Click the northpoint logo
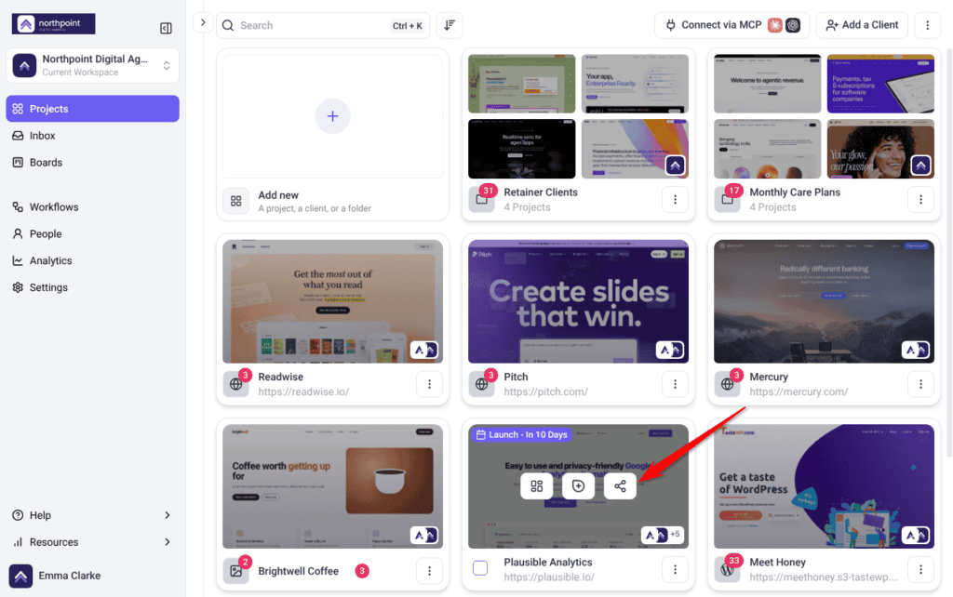The height and width of the screenshot is (597, 953). pyautogui.click(x=53, y=23)
